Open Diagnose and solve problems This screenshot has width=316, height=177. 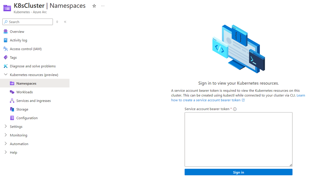tap(33, 66)
